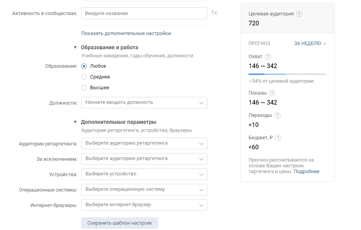The height and width of the screenshot is (230, 361).
Task: Click the help icon next to Показы
Action: coord(272,93)
